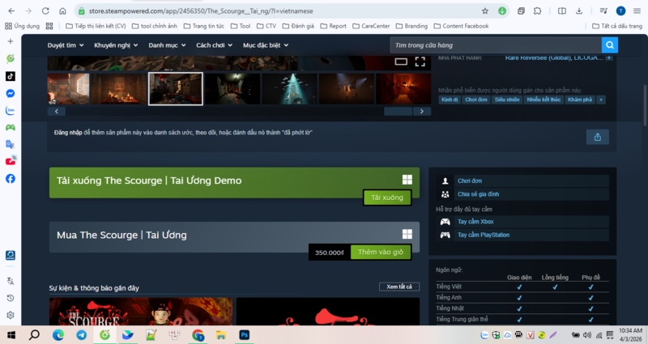The width and height of the screenshot is (648, 344).
Task: Open Photoshop from the taskbar
Action: coord(245,335)
